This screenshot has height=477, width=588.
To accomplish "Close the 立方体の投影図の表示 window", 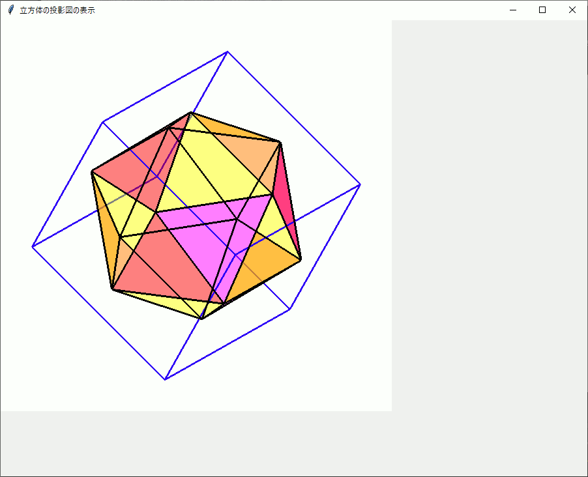I will tap(572, 10).
